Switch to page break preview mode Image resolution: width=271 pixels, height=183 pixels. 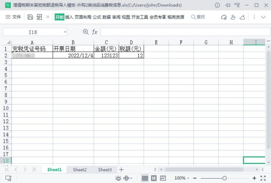point(163,178)
